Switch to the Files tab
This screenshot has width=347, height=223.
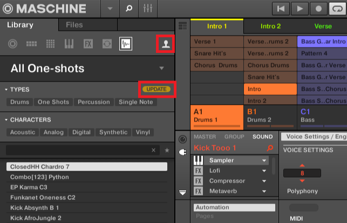(74, 25)
